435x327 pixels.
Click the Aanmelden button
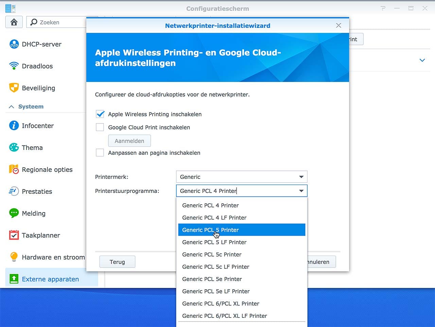129,141
